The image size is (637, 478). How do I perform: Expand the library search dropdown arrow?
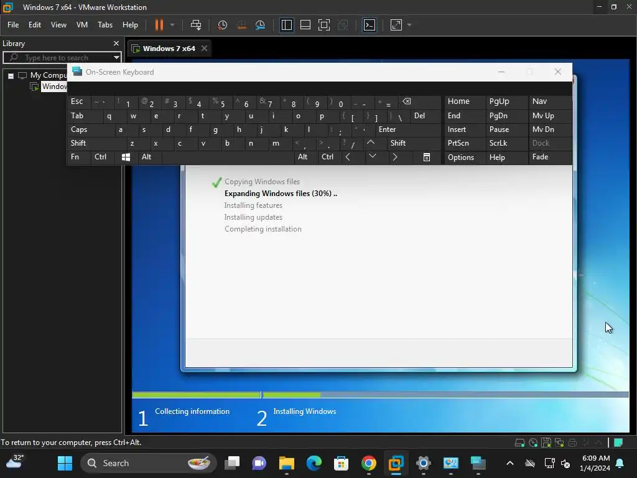pyautogui.click(x=116, y=57)
